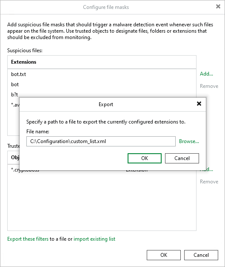Click Cancel in Configure file masks window
This screenshot has height=267, width=225.
tap(201, 255)
